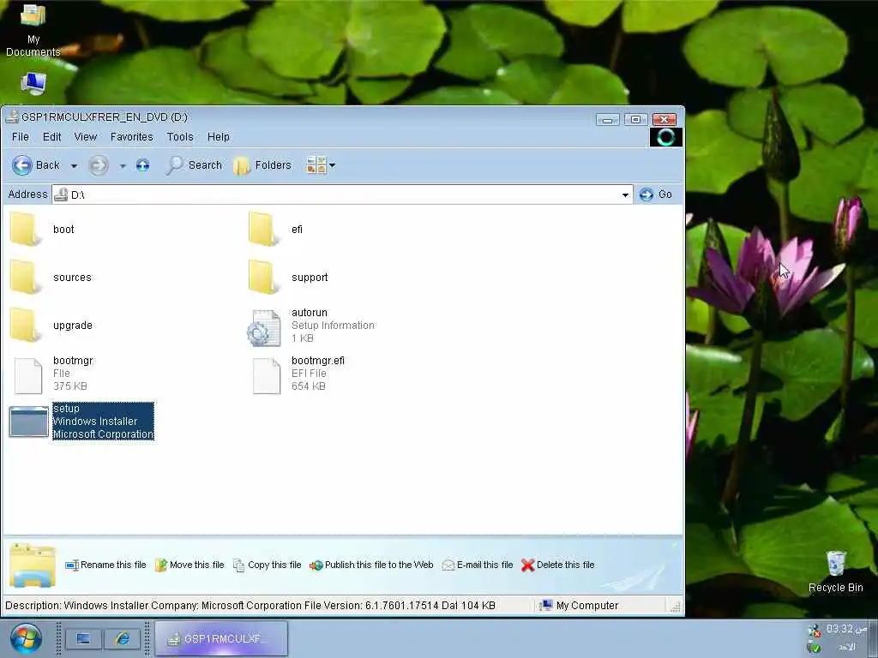Open the Address bar dropdown list
Screen dimensions: 878x658
[625, 194]
